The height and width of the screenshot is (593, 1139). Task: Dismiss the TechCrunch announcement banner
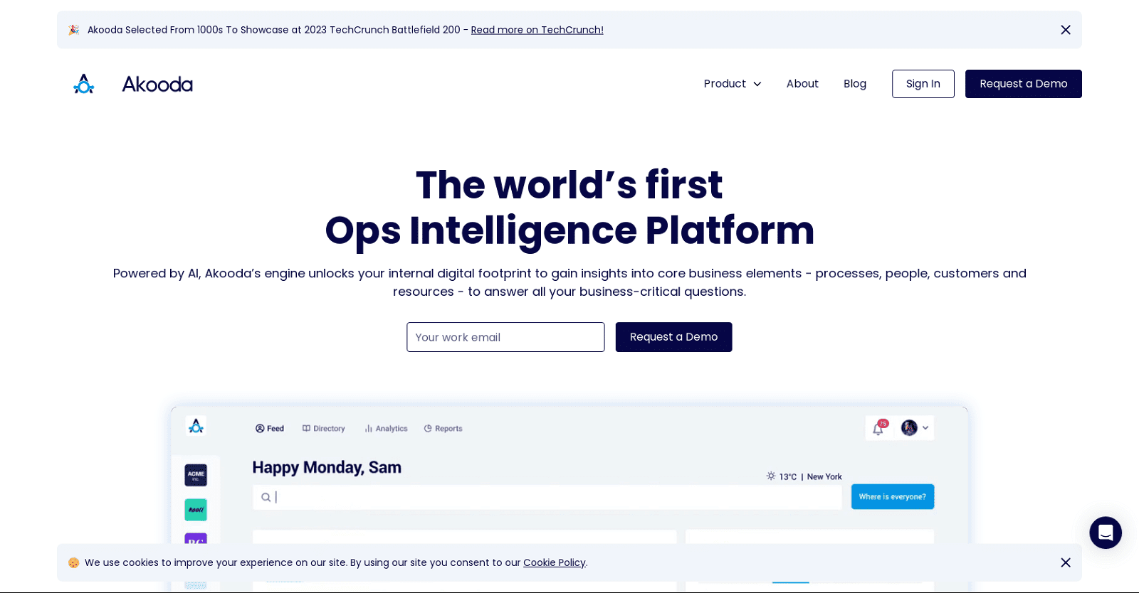point(1065,30)
